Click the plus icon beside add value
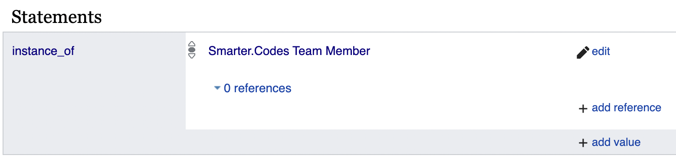The width and height of the screenshot is (676, 168). (x=583, y=143)
